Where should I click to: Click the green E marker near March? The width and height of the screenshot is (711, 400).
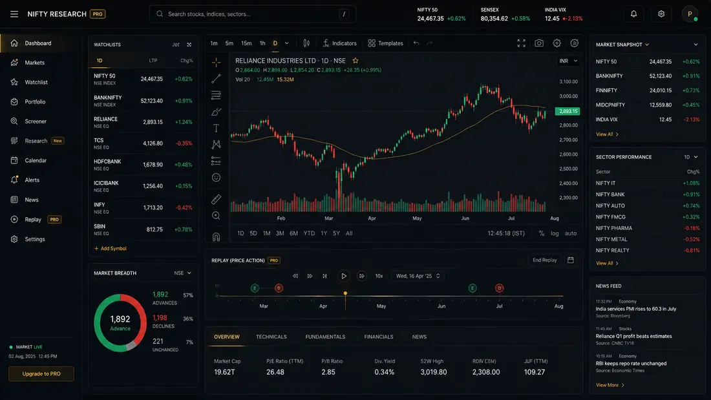click(255, 288)
